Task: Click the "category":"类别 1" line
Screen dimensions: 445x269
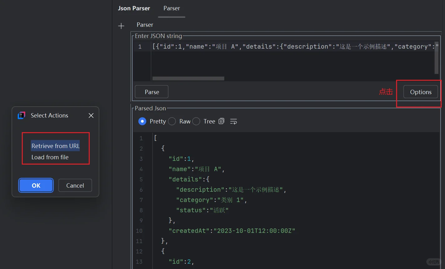Action: point(211,200)
